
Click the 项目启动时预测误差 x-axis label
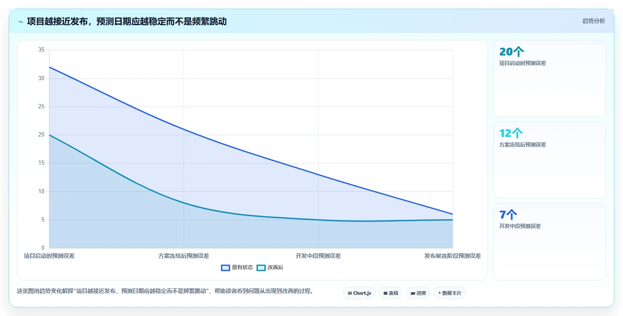pyautogui.click(x=49, y=256)
